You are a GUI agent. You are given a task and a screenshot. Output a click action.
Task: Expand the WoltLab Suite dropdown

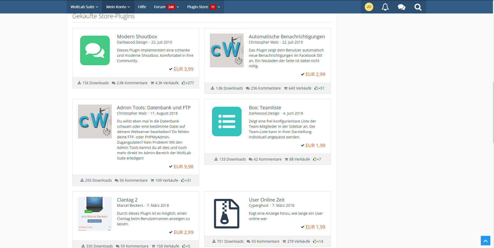pos(84,7)
